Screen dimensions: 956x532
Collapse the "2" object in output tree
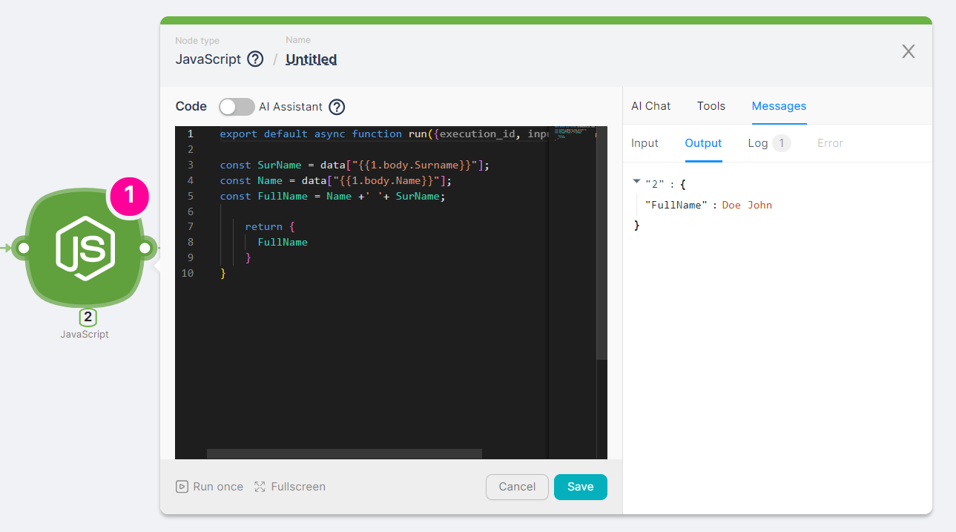(x=636, y=182)
